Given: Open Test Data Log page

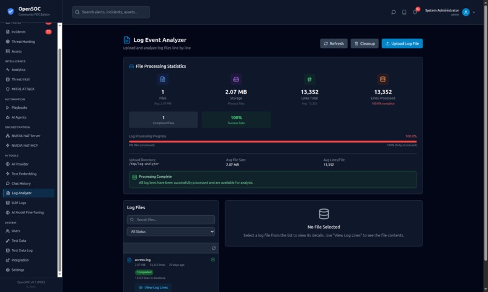Looking at the screenshot, I should click(28, 250).
